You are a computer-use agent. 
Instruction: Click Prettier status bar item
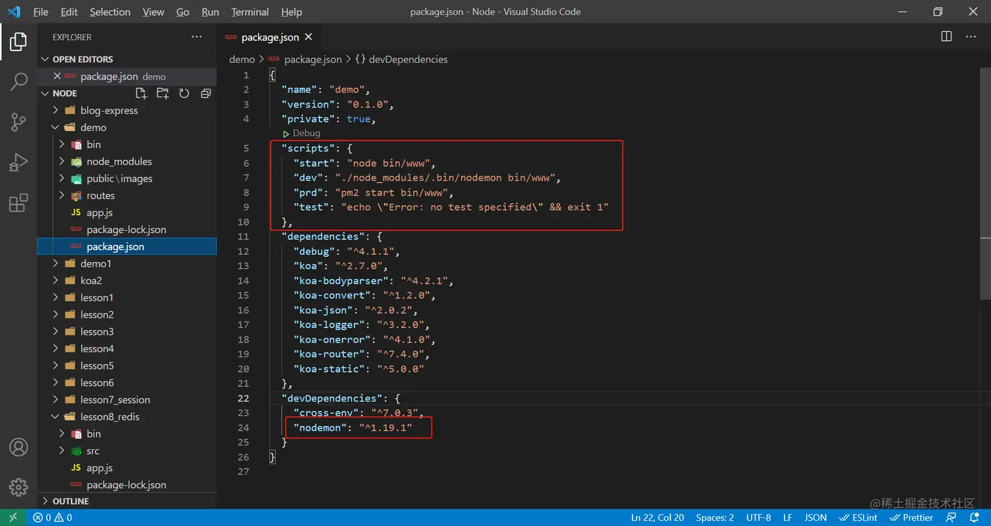point(911,517)
